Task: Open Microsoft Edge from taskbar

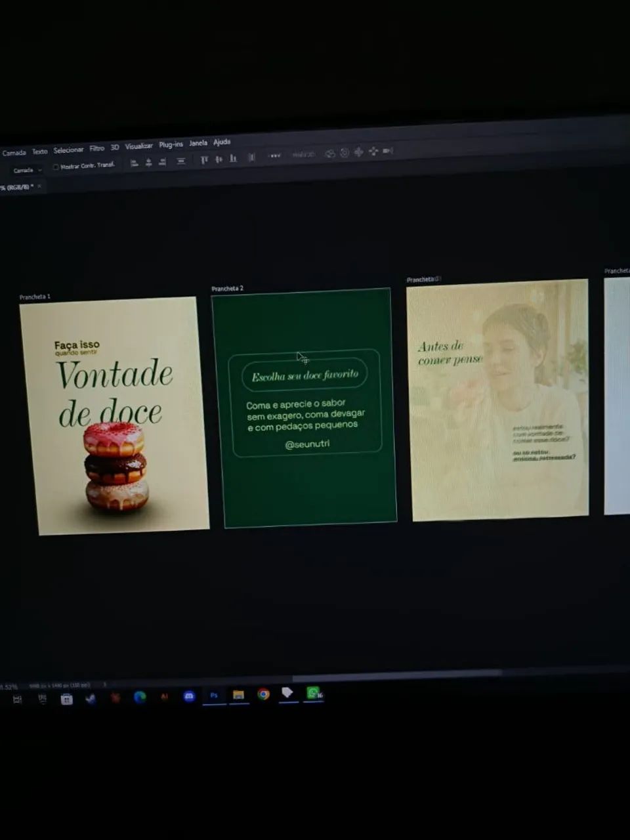Action: (140, 697)
